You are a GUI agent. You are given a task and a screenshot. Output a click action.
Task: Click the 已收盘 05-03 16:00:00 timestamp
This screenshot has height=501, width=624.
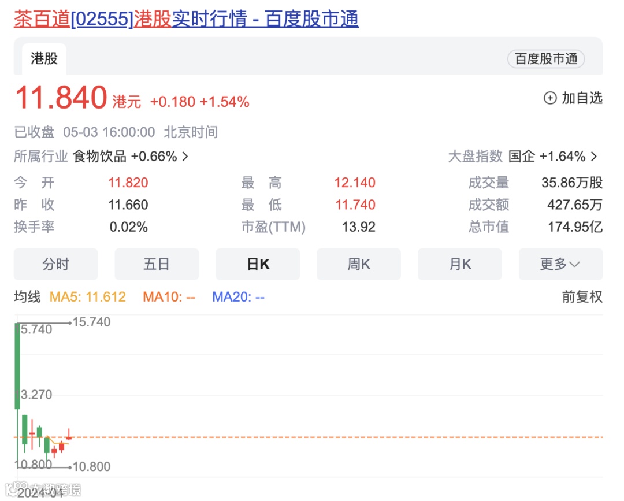click(x=84, y=132)
